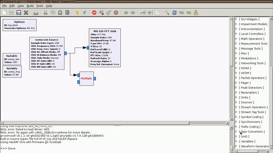
Task: Click the Generate flow graph icon
Action: point(102,12)
